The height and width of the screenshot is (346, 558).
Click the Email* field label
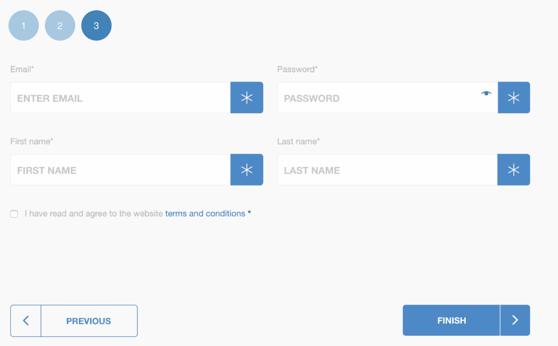point(22,69)
